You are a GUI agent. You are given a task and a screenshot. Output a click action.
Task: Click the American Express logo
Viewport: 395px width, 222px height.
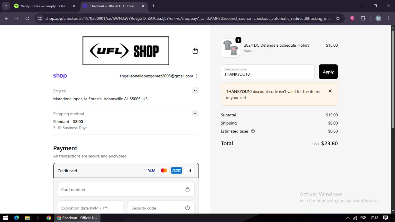click(176, 170)
